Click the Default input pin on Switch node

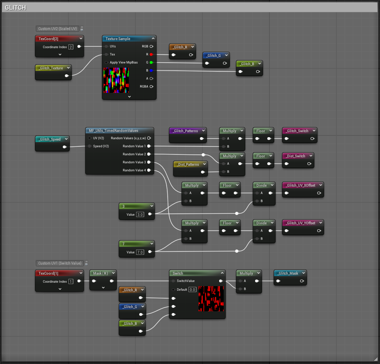click(x=173, y=290)
